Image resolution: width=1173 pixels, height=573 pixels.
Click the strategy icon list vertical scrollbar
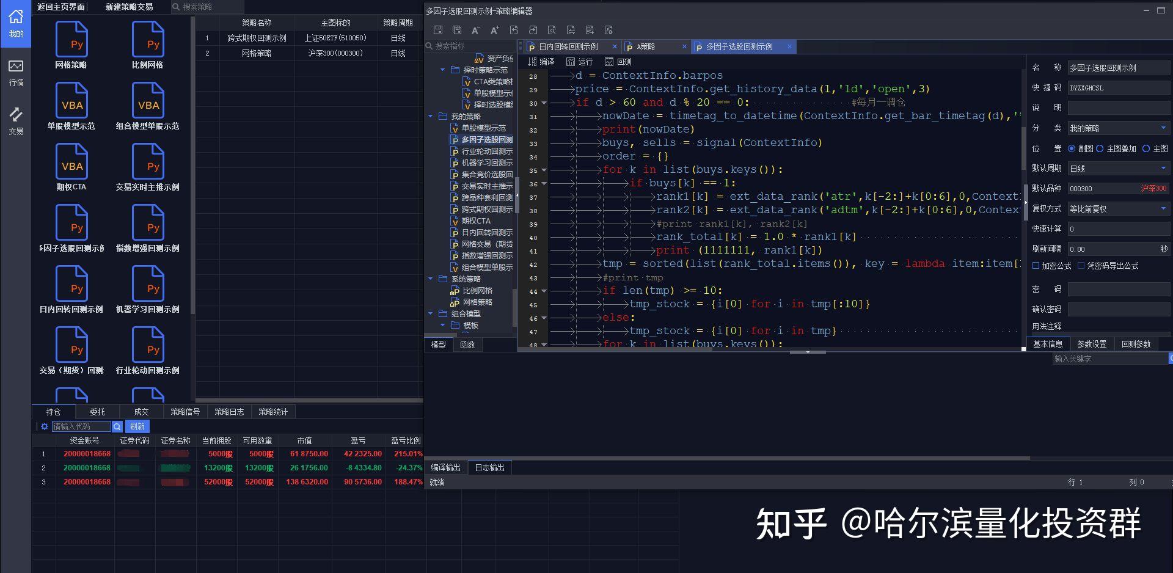coord(193,165)
